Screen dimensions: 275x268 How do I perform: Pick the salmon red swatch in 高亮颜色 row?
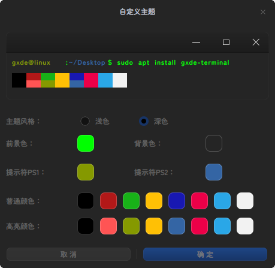[x=108, y=226]
